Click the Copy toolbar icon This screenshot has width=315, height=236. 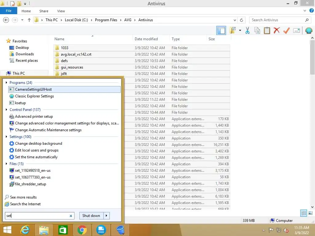coord(257,31)
